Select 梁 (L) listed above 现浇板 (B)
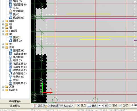 [14, 14]
